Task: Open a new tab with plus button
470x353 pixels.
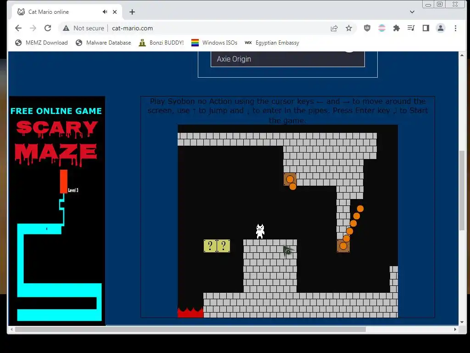Action: tap(132, 12)
